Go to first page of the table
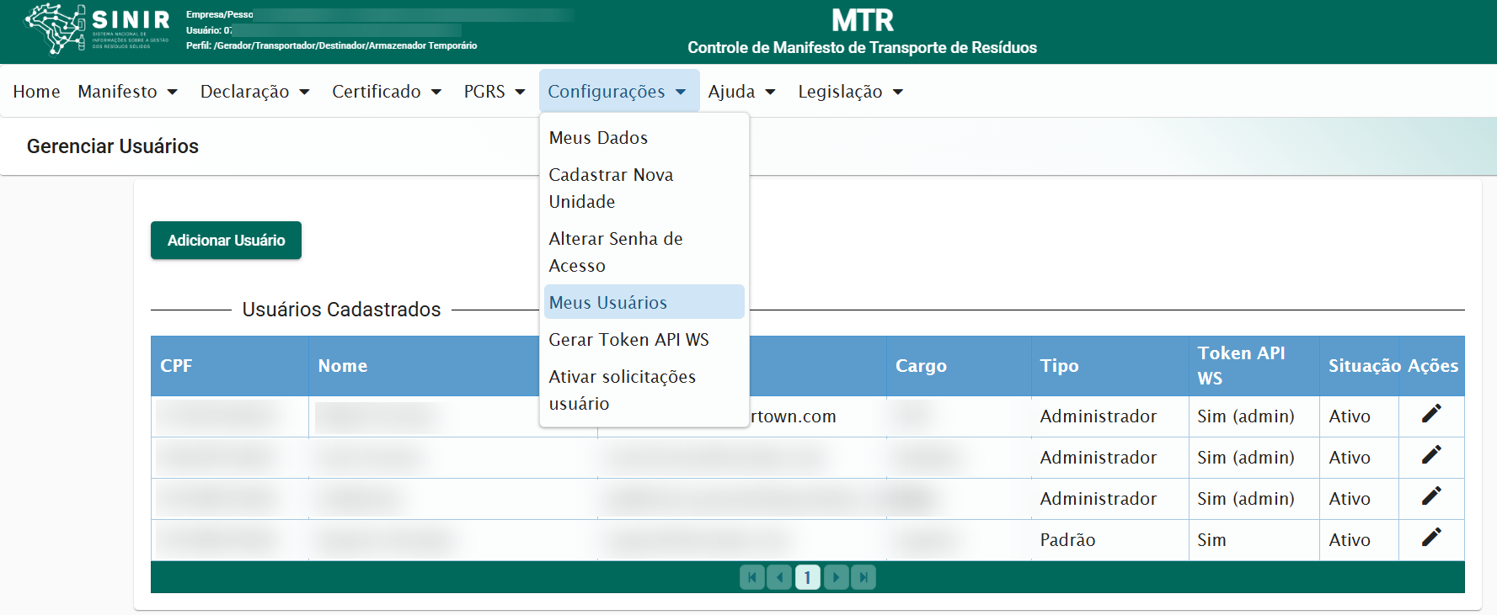Screen dimensions: 1497x615 pos(752,577)
